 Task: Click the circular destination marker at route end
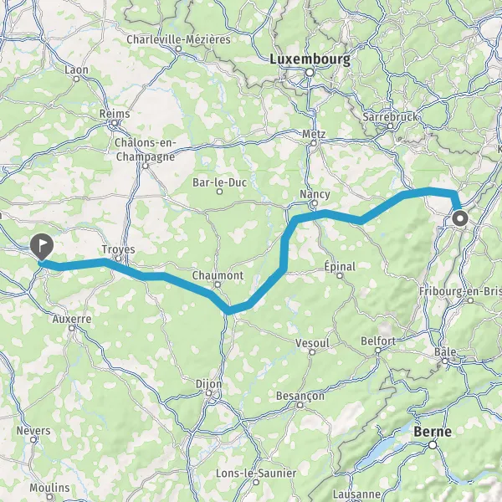tap(460, 219)
